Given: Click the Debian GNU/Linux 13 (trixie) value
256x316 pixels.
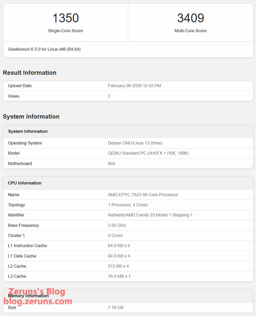Looking at the screenshot, I should [135, 143].
